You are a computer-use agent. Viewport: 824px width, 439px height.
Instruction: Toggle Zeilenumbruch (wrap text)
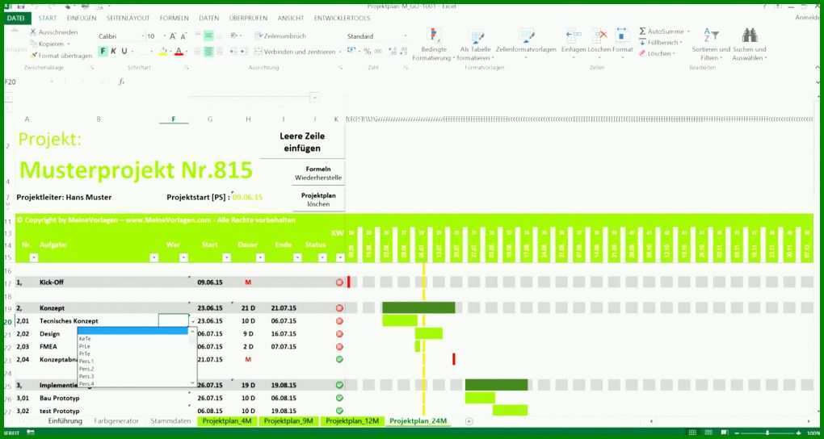point(280,36)
